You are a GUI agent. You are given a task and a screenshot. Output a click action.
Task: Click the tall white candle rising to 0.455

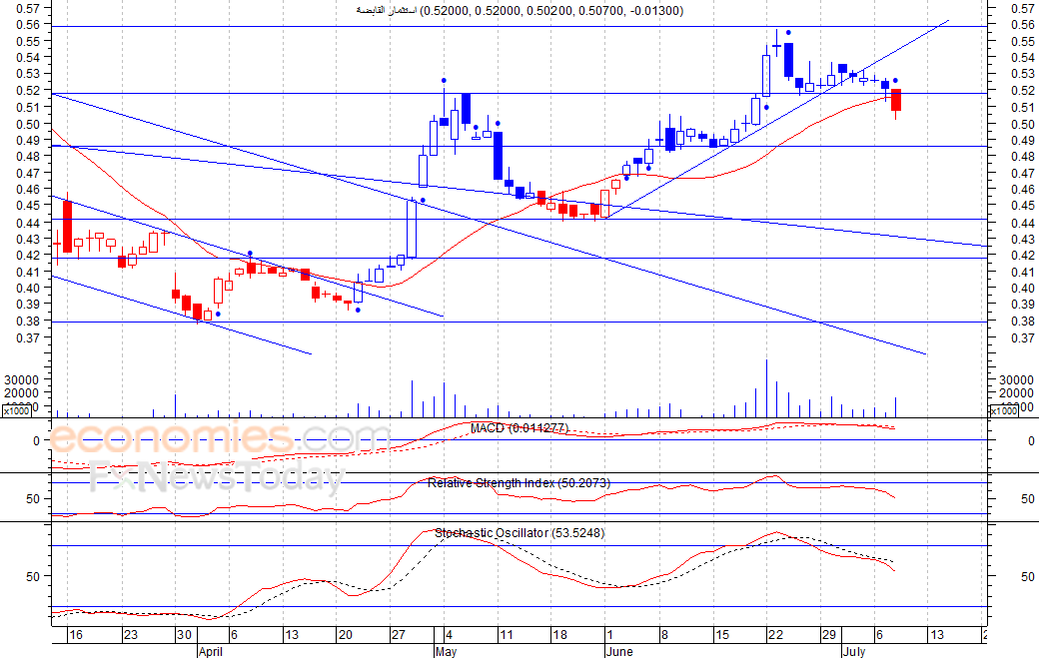click(x=412, y=229)
